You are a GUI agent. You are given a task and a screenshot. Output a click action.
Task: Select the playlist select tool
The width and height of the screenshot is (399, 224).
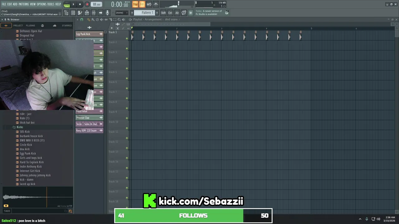coord(115,20)
